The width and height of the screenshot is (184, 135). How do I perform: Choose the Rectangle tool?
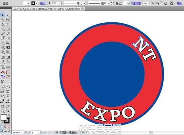pos(8,29)
